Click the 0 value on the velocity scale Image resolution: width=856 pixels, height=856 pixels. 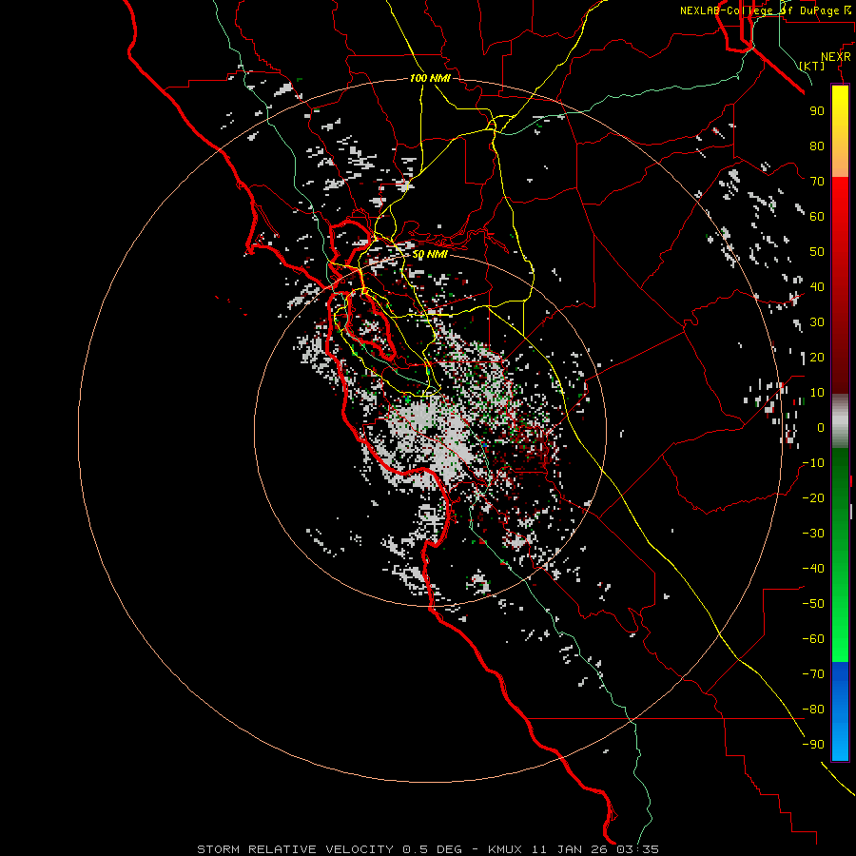(x=821, y=428)
